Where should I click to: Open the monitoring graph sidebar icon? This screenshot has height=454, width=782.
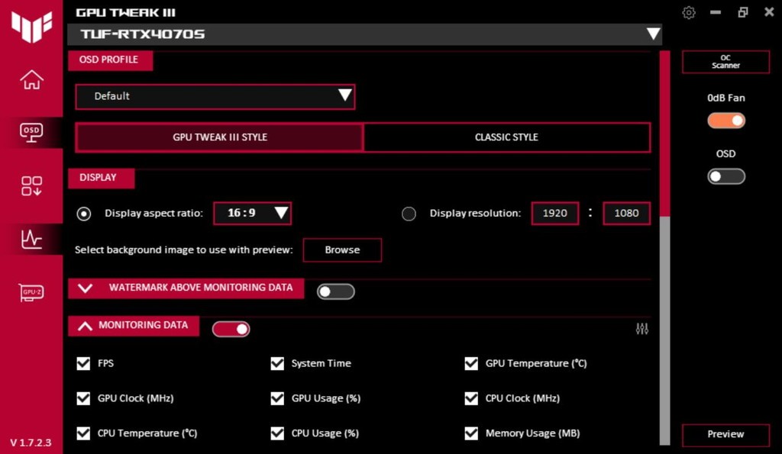(31, 239)
